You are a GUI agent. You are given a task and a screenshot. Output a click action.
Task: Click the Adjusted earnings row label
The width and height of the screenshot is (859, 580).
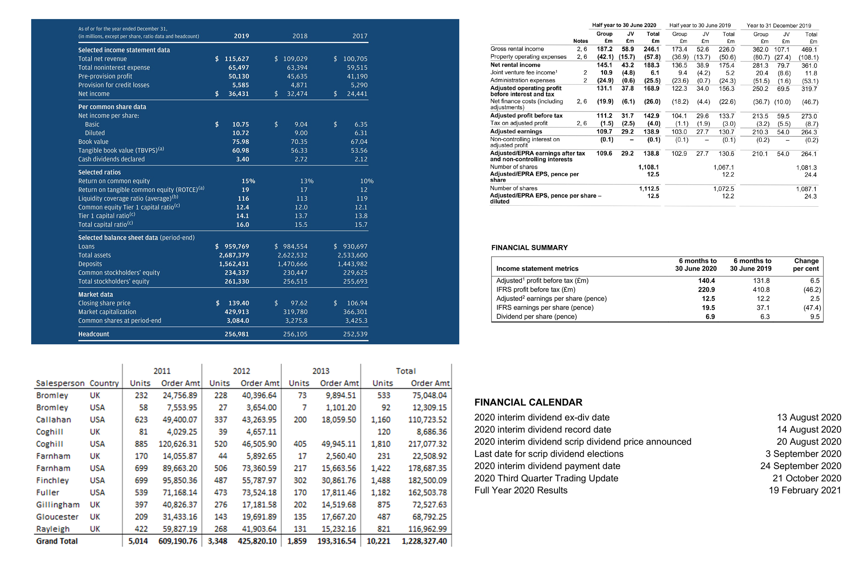pyautogui.click(x=516, y=132)
